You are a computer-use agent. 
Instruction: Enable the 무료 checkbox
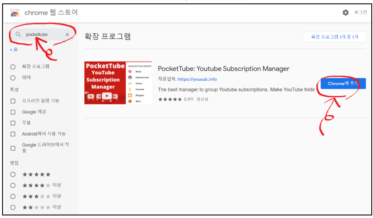13,123
